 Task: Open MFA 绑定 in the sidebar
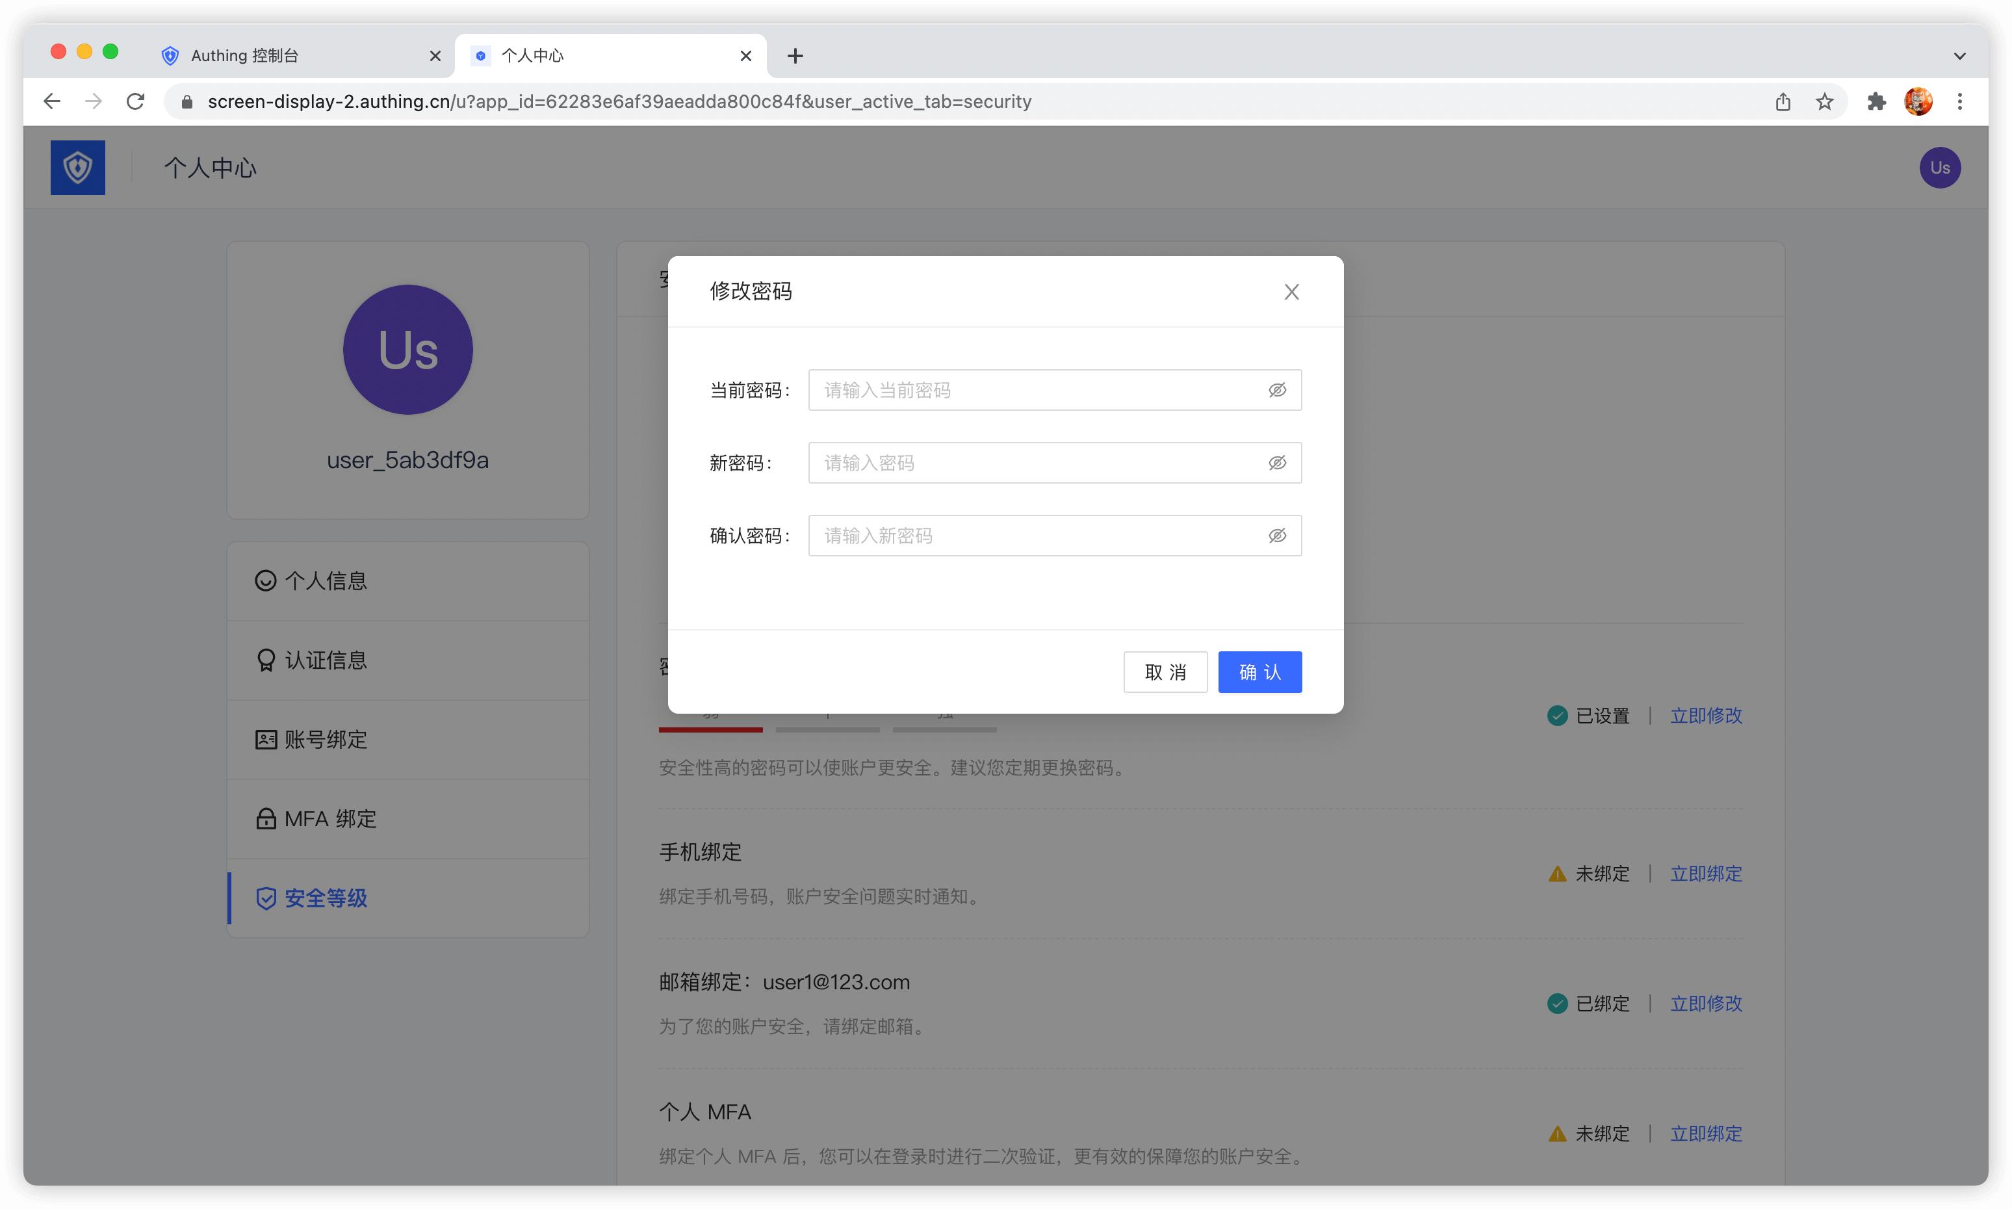click(x=408, y=818)
